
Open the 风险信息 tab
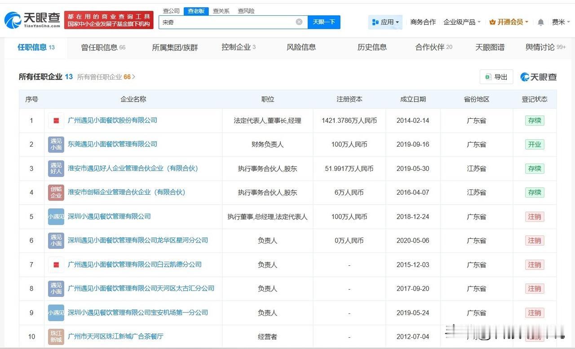[301, 47]
